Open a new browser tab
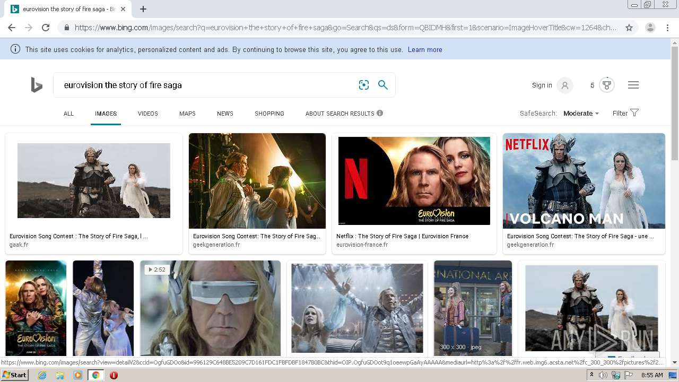This screenshot has height=382, width=679. click(143, 9)
